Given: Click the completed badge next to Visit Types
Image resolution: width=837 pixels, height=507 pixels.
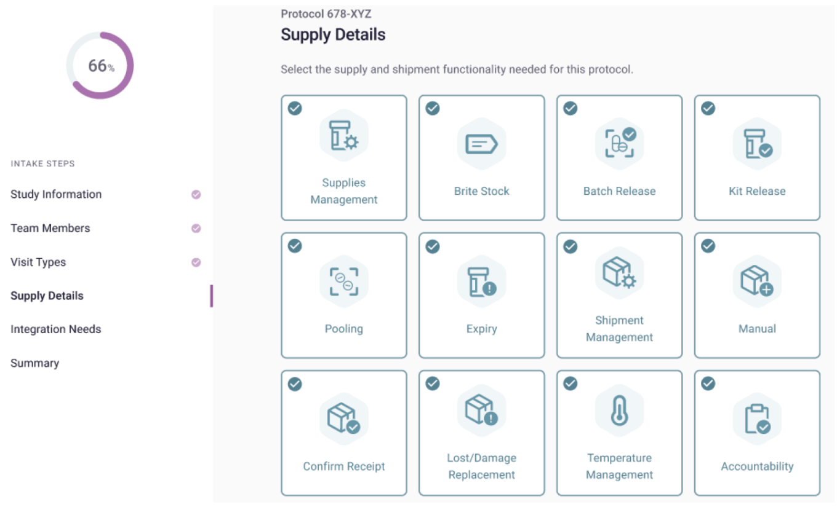Looking at the screenshot, I should click(x=195, y=262).
